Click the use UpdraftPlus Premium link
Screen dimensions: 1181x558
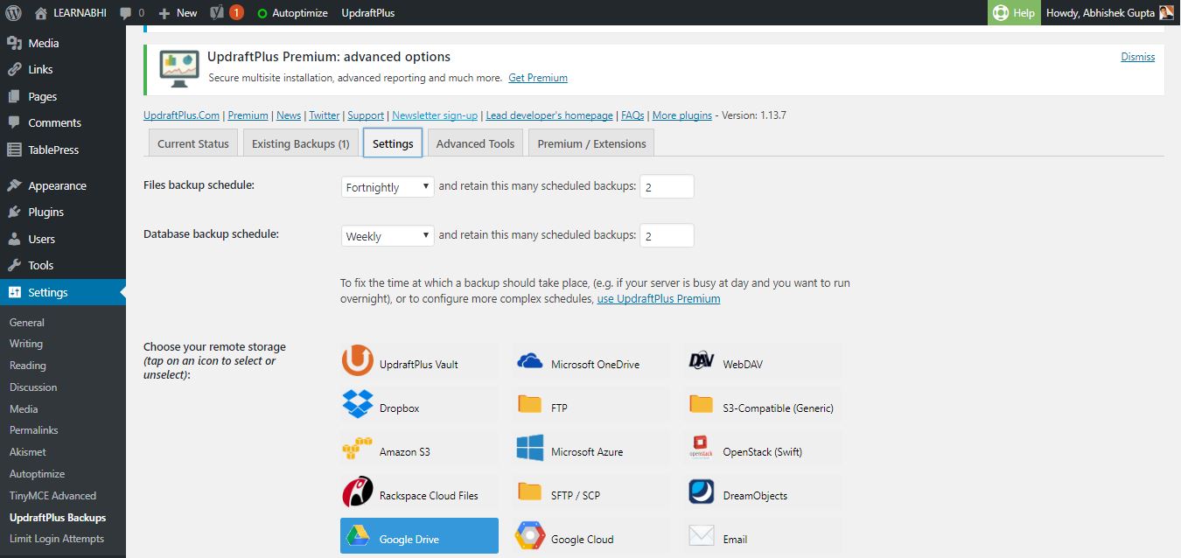coord(659,299)
